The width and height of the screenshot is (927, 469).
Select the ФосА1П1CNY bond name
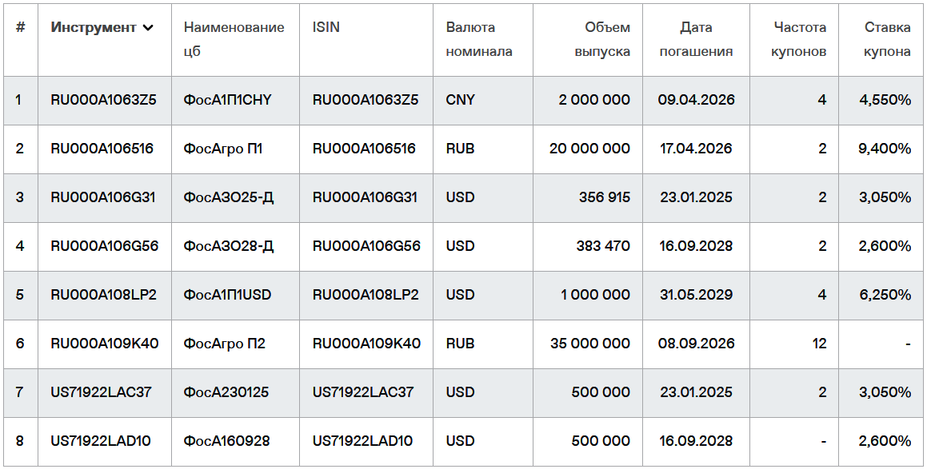pyautogui.click(x=227, y=100)
